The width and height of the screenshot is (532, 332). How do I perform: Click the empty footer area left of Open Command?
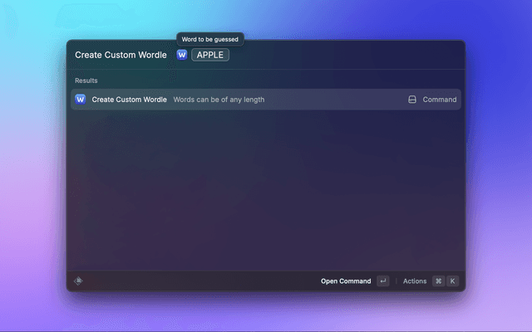pyautogui.click(x=199, y=281)
